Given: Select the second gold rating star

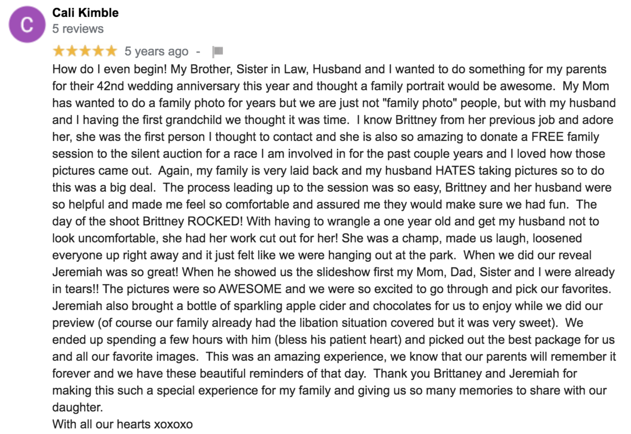Looking at the screenshot, I should point(72,51).
